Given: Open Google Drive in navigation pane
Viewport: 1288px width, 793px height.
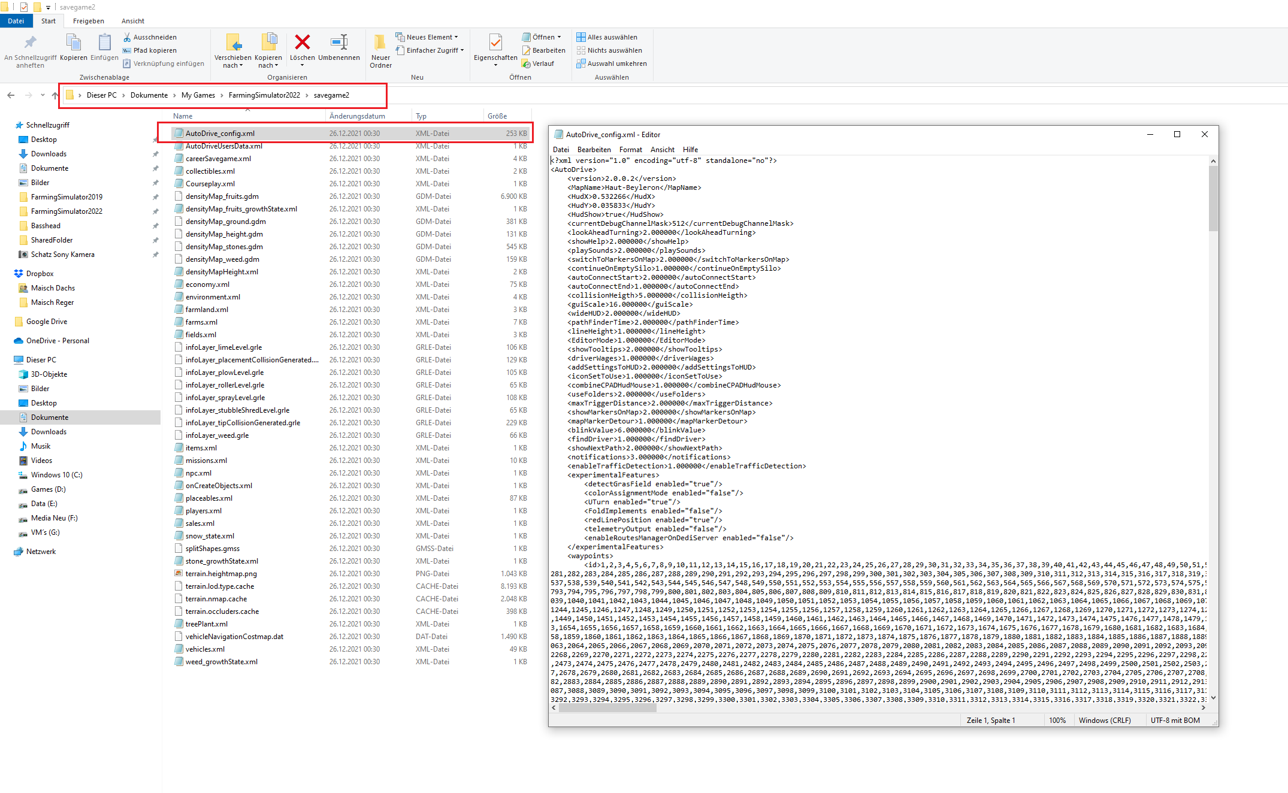Looking at the screenshot, I should tap(46, 322).
